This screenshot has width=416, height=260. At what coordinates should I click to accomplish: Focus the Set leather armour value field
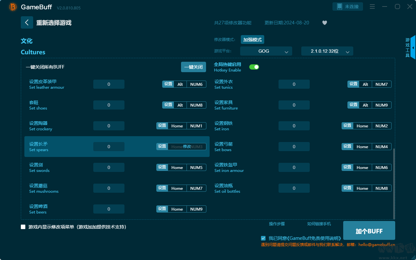click(109, 84)
